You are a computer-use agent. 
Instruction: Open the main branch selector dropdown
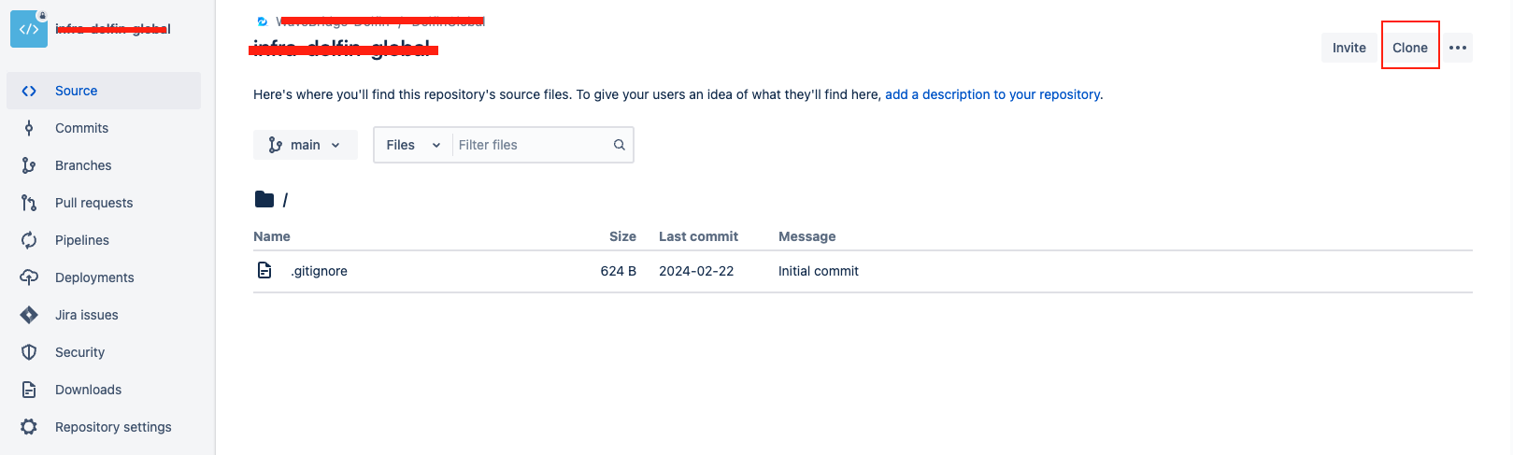[x=305, y=145]
